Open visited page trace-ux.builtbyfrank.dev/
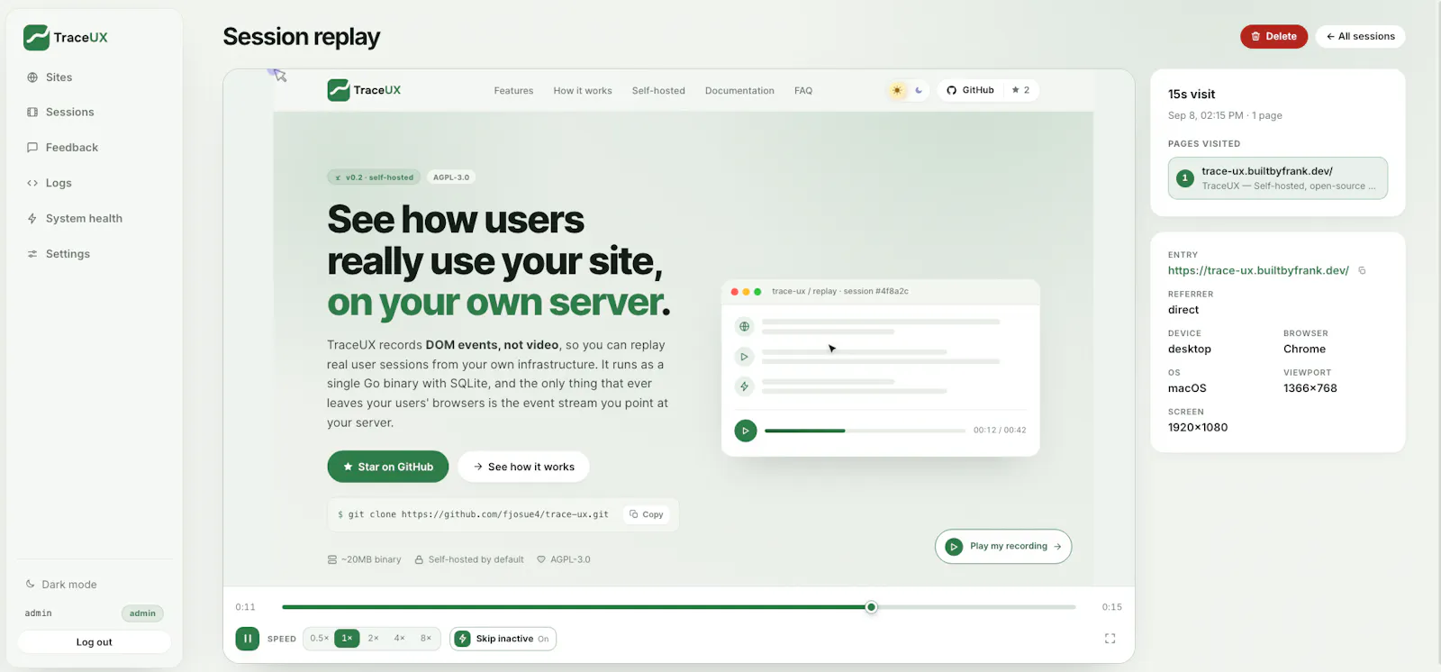This screenshot has height=672, width=1441. 1277,178
